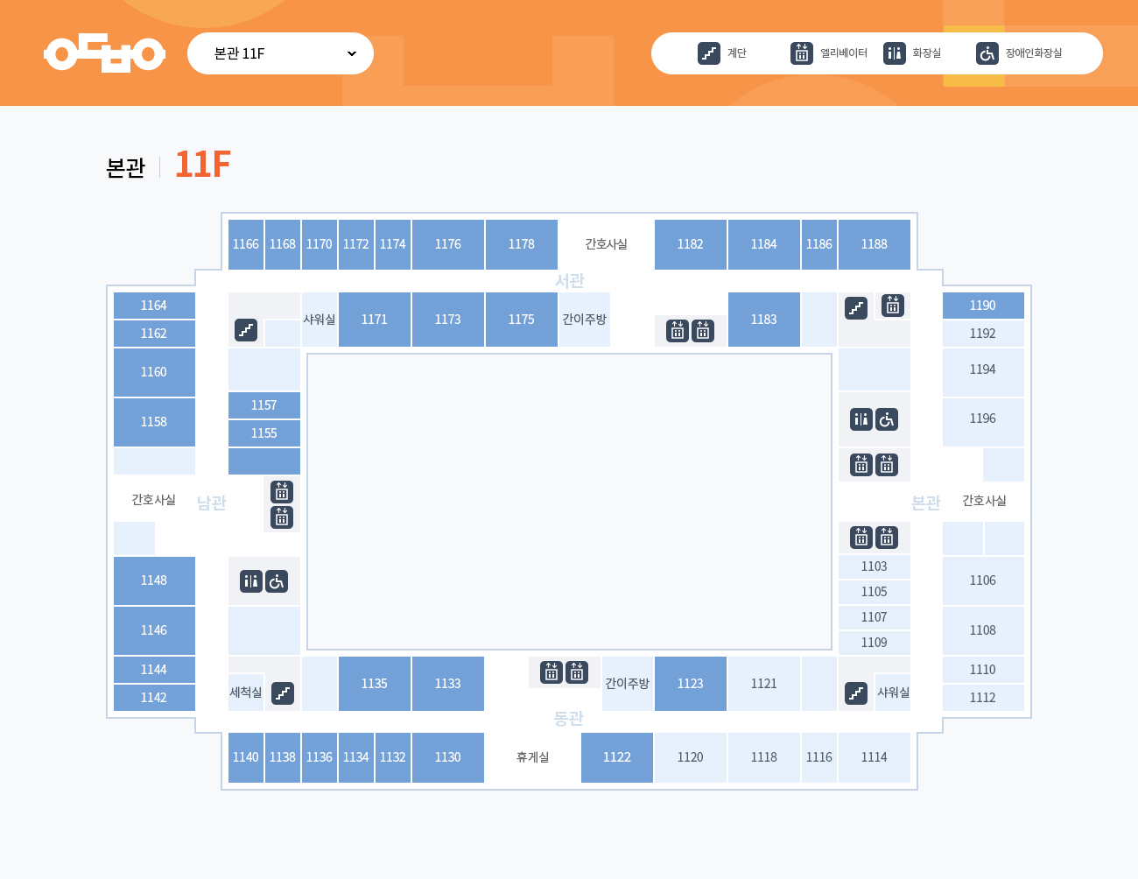This screenshot has width=1138, height=879.
Task: Select room 1130
Action: pyautogui.click(x=448, y=757)
